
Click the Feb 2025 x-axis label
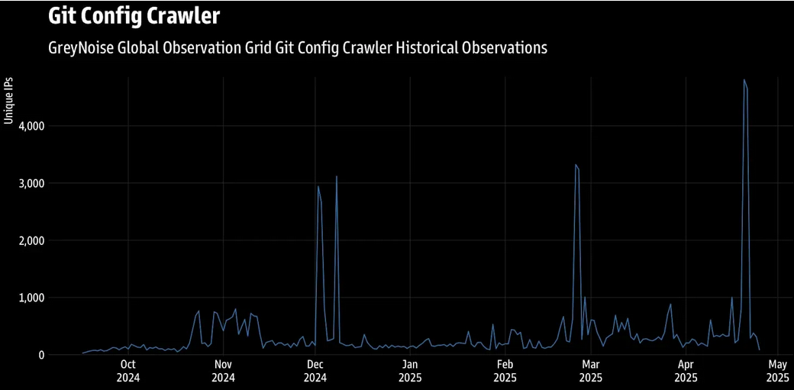tap(505, 371)
